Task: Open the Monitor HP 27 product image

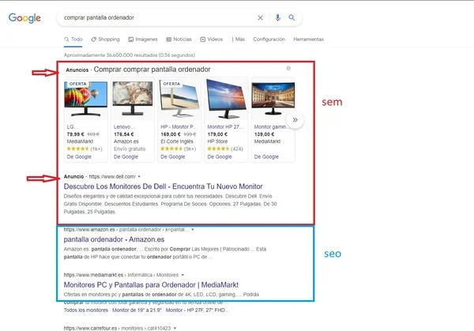Action: point(226,99)
